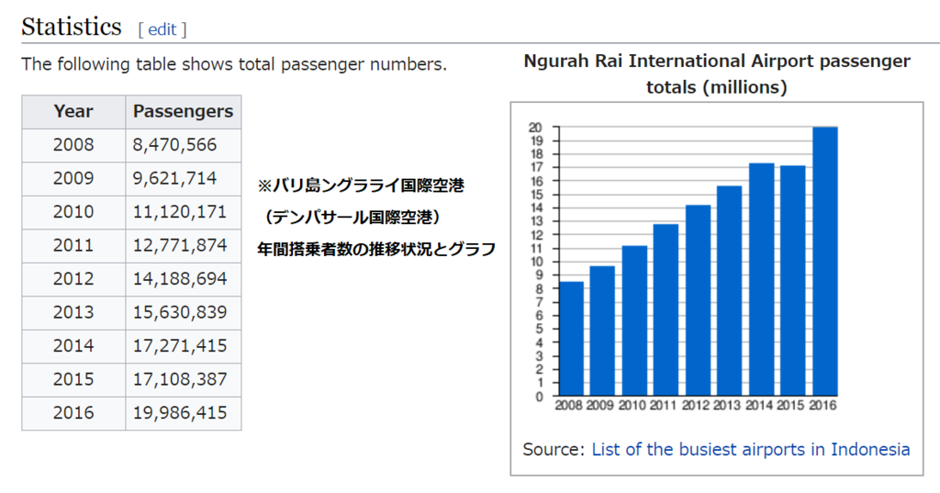The height and width of the screenshot is (493, 940).
Task: Click the Japanese text 年間搭乗者数の推移状況とグラフ
Action: click(x=376, y=249)
